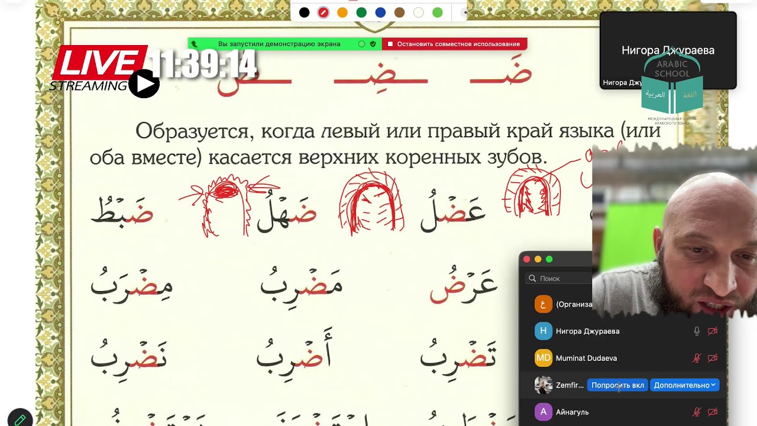
Task: Toggle Muminat Dudaeva's muted microphone icon
Action: [697, 358]
